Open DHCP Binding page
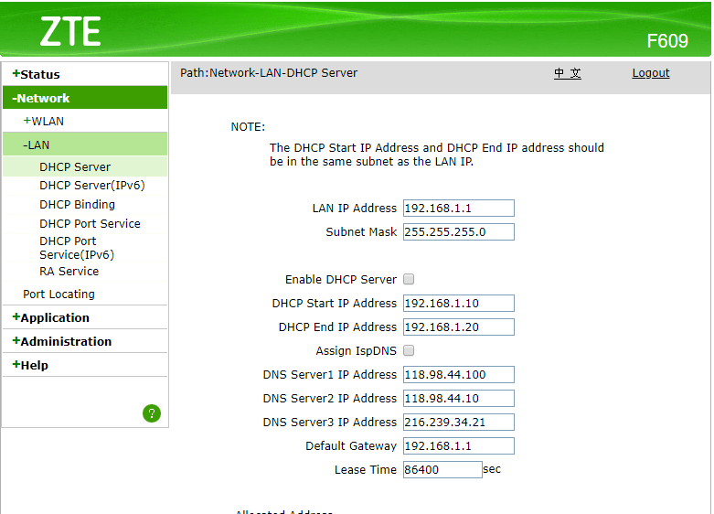Screen dimensions: 714x514 point(77,205)
